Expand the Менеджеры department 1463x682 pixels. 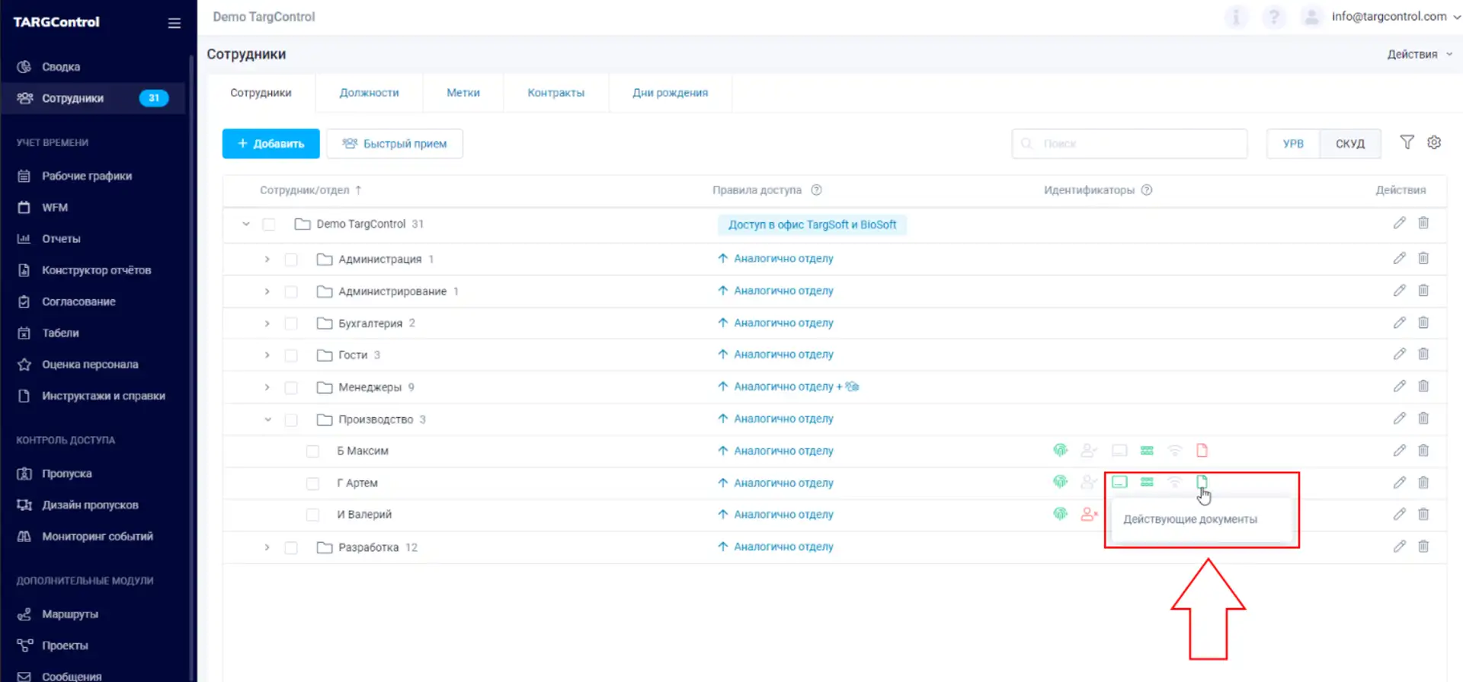point(267,387)
